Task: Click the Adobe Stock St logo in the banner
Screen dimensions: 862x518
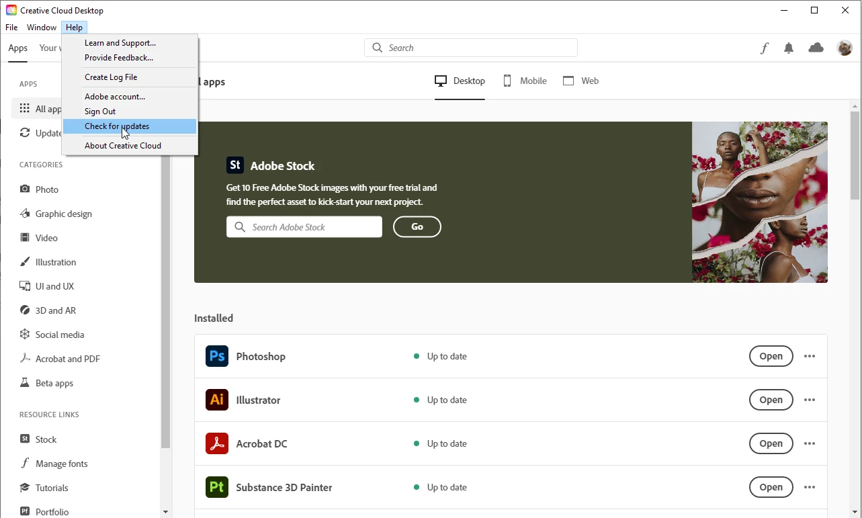Action: [235, 165]
